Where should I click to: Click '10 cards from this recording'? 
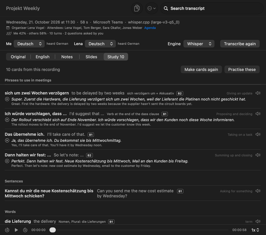tap(33, 70)
